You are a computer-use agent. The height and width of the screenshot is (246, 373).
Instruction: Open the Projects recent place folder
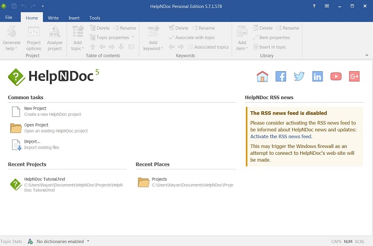185,182
